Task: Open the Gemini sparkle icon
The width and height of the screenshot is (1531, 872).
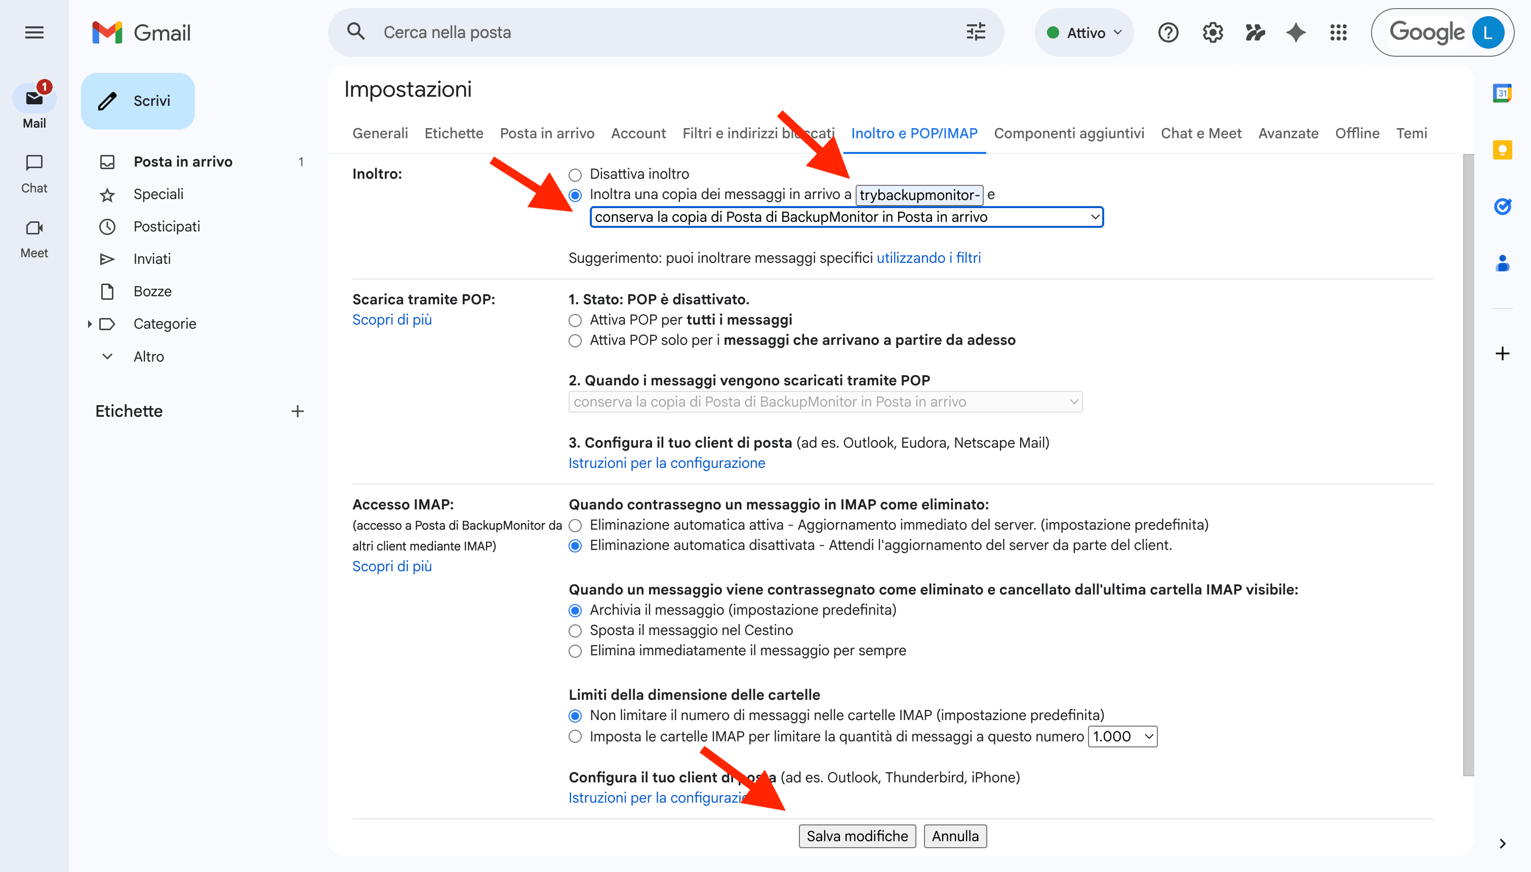Action: 1295,32
